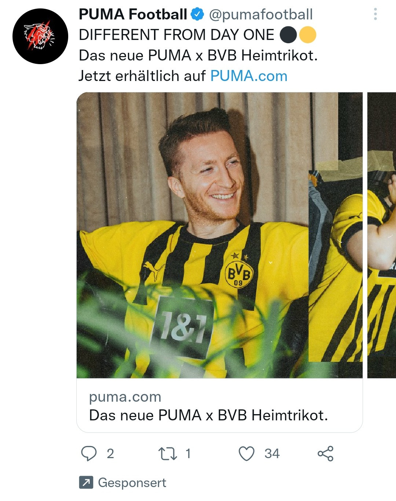The height and width of the screenshot is (501, 396).
Task: Open the reply speech bubble icon
Action: (89, 453)
